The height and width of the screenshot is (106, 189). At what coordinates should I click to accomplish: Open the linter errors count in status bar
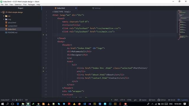[14, 100]
